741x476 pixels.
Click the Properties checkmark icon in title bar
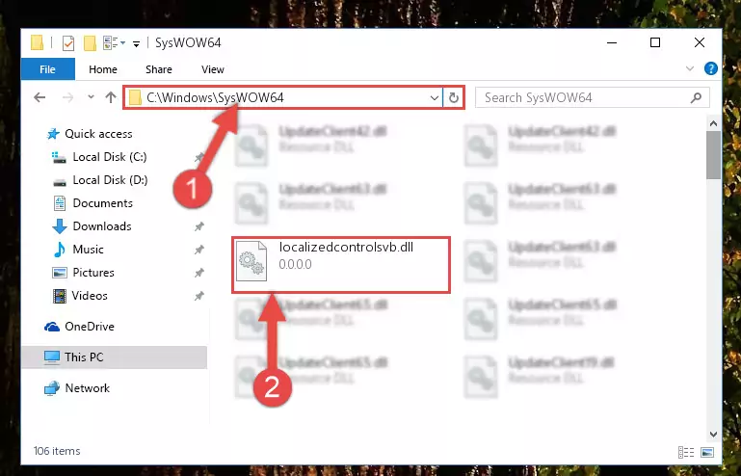pos(68,43)
